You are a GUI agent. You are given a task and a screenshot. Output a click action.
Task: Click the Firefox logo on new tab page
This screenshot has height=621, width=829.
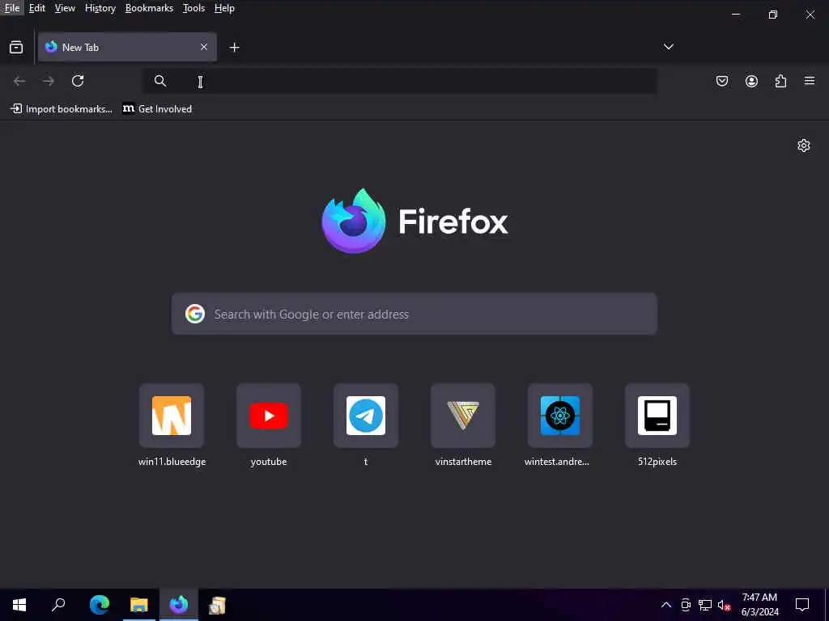pos(414,221)
